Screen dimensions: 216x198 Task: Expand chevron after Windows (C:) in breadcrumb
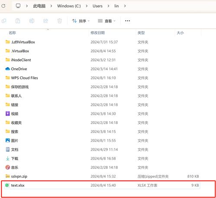[87, 6]
